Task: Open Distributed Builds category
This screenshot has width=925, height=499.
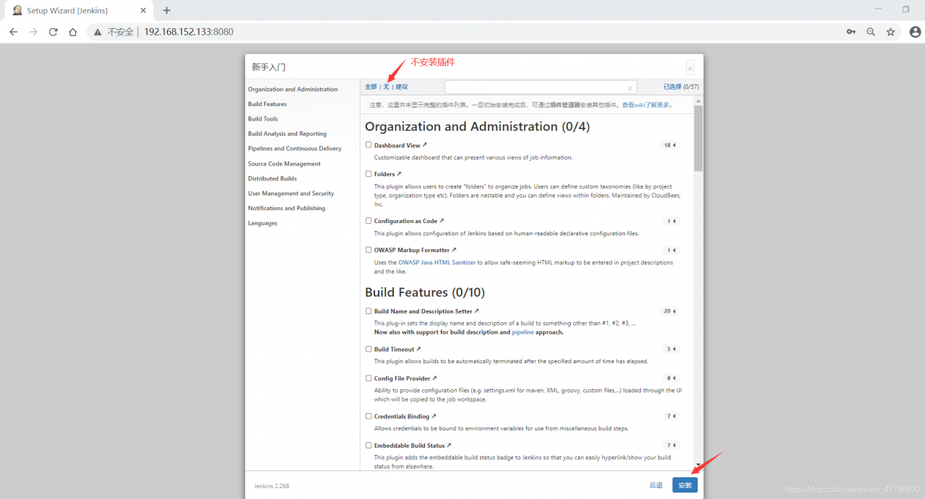Action: pyautogui.click(x=272, y=178)
